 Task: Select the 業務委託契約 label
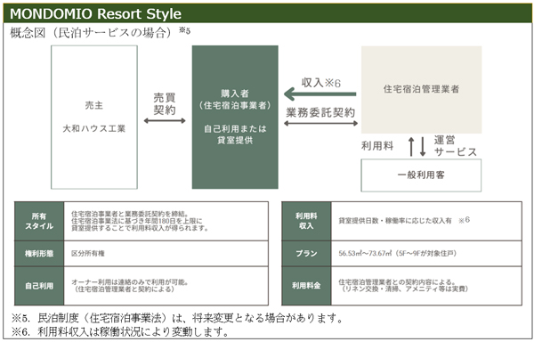point(320,112)
